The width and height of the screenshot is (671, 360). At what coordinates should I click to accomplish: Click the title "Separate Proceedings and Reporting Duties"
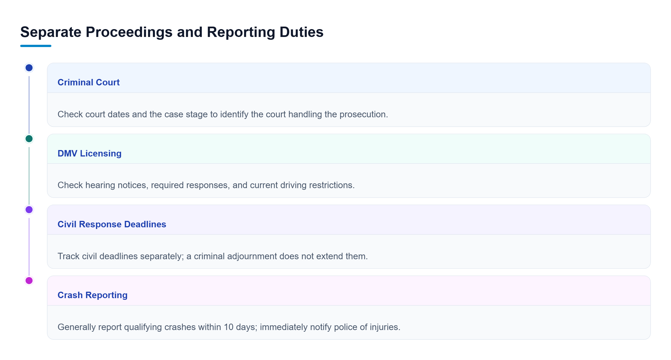[172, 32]
